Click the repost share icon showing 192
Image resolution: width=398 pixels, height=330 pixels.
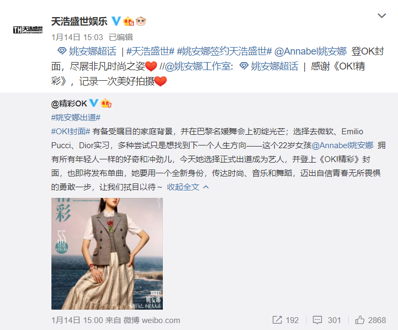click(x=286, y=320)
